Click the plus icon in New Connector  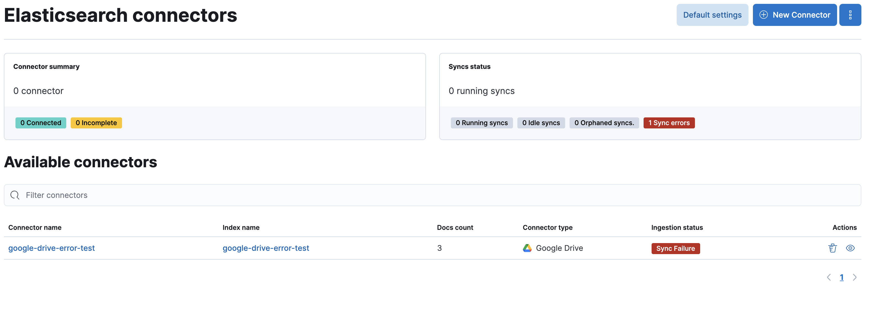[763, 15]
